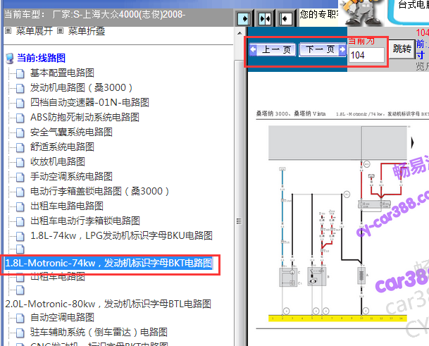Viewport: 429px width, 346px height.
Task: Click the center-split double arrow icon
Action: [x=265, y=19]
